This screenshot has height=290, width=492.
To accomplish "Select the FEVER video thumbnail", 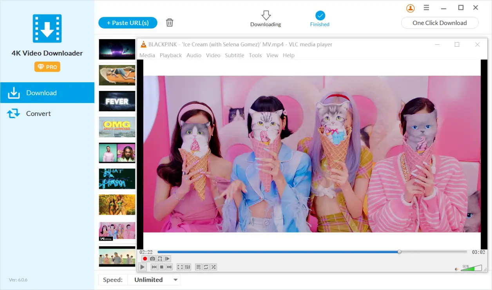I will click(x=117, y=101).
